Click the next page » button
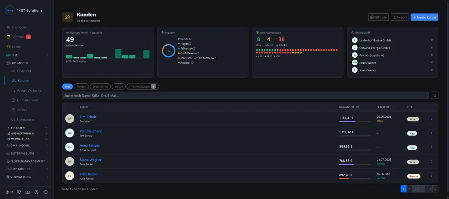 435,189
